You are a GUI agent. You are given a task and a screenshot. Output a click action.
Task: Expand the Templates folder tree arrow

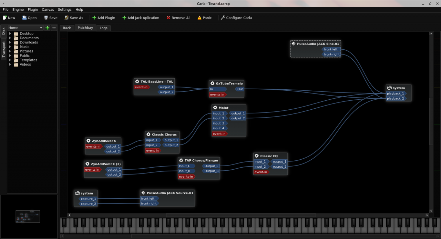point(10,60)
